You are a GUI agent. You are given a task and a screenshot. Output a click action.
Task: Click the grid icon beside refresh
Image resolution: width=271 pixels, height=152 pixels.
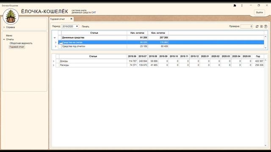click(262, 26)
